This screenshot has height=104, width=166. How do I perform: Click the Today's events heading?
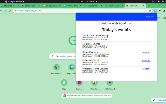tap(116, 30)
